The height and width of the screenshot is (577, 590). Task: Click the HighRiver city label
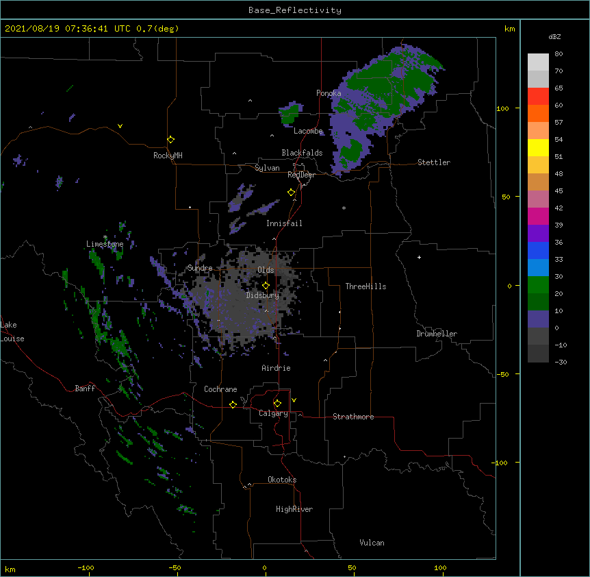(294, 509)
